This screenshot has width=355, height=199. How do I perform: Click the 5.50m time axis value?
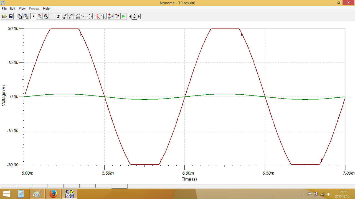click(108, 173)
